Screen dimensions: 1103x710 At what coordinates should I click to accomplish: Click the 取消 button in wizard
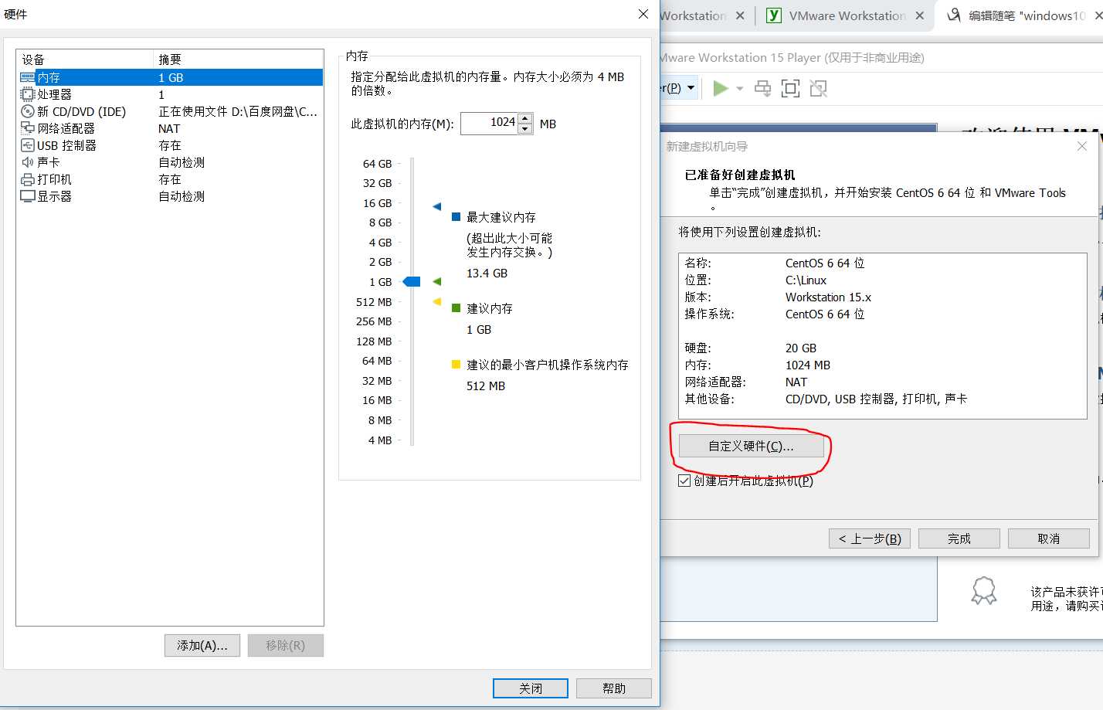pos(1049,538)
